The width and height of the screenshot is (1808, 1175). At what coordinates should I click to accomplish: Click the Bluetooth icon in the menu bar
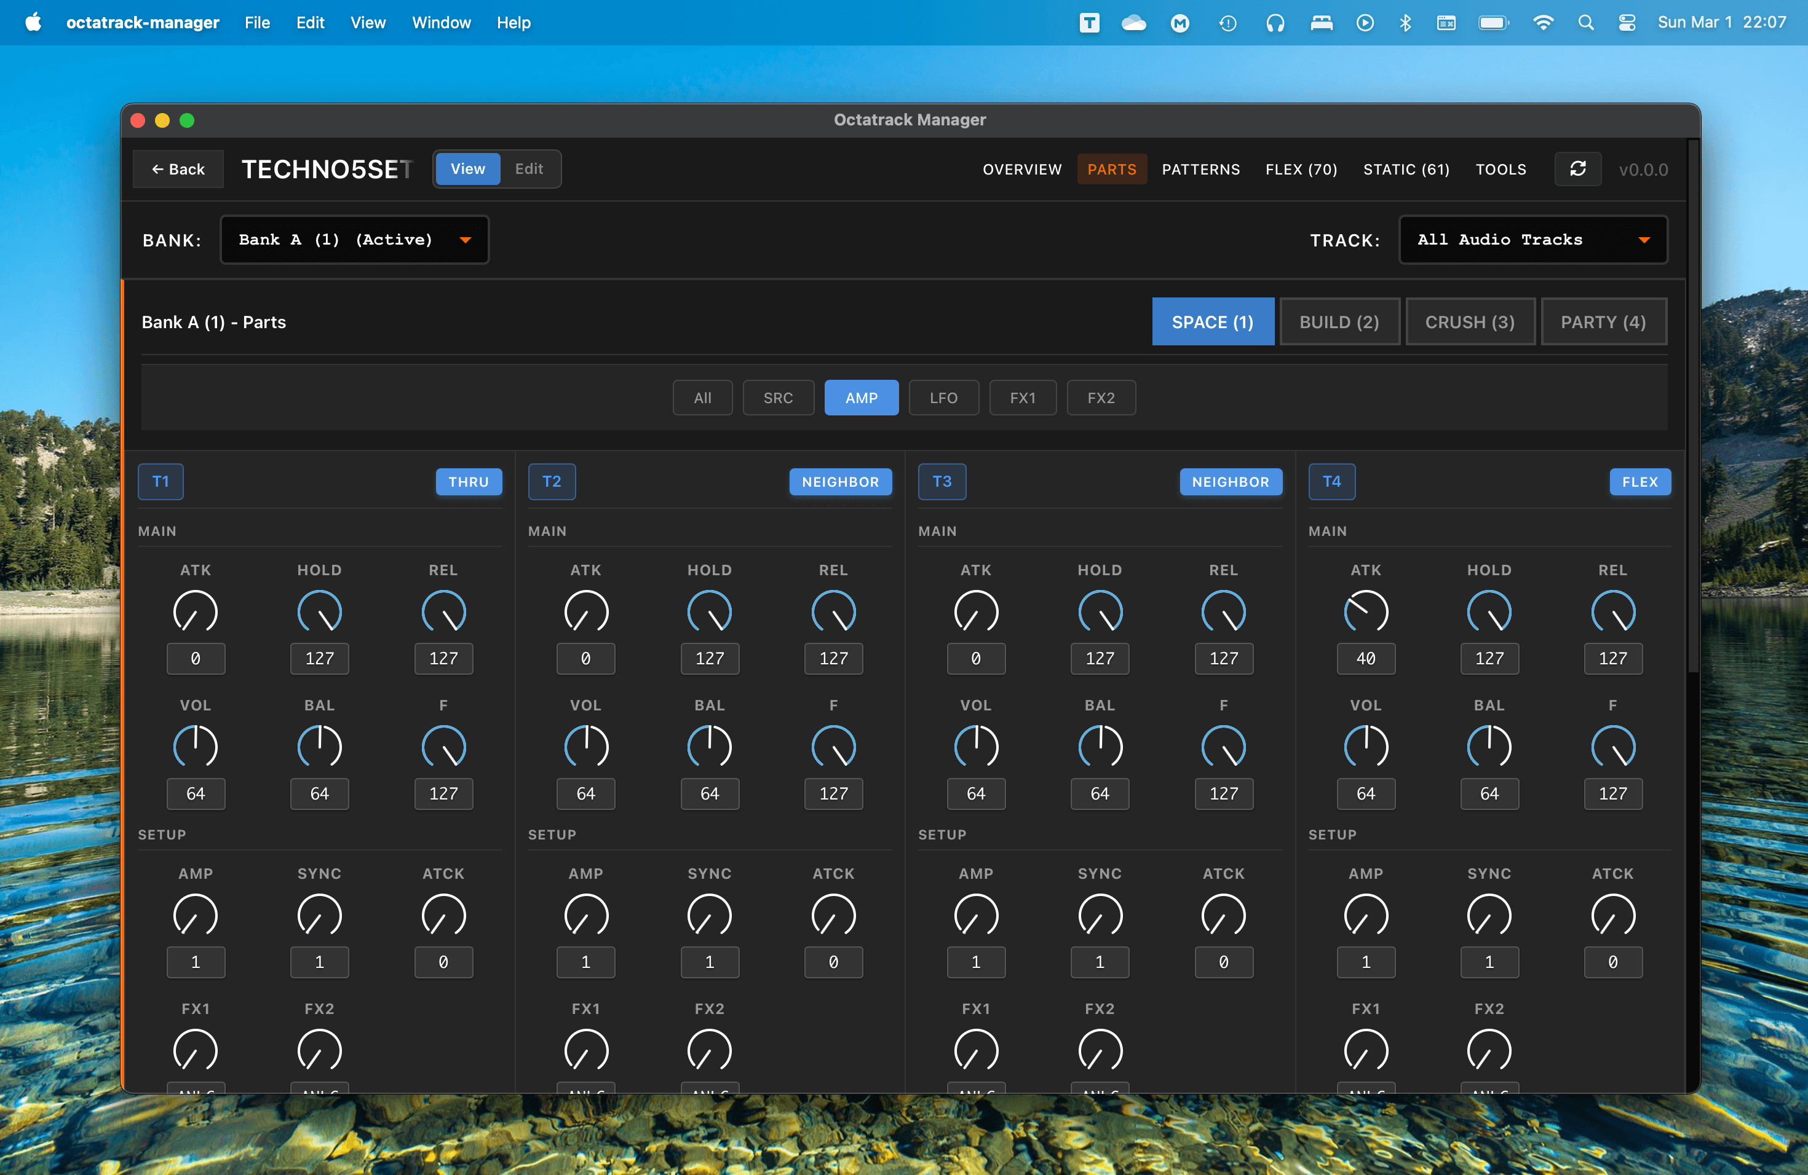(1405, 23)
